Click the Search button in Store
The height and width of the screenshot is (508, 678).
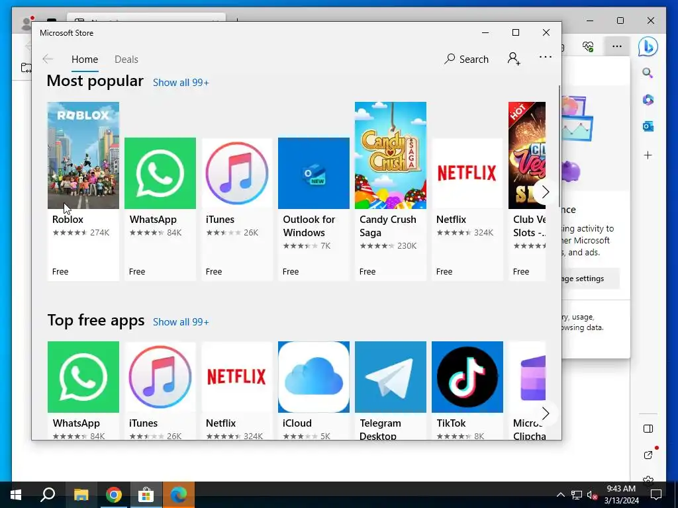467,59
